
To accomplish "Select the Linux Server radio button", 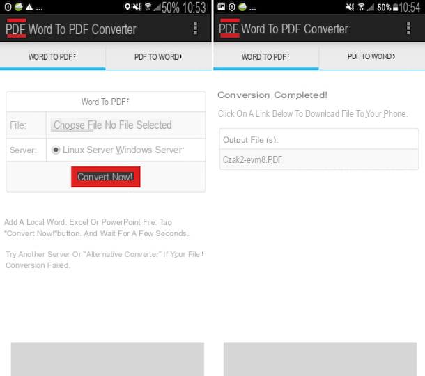I will click(x=56, y=150).
